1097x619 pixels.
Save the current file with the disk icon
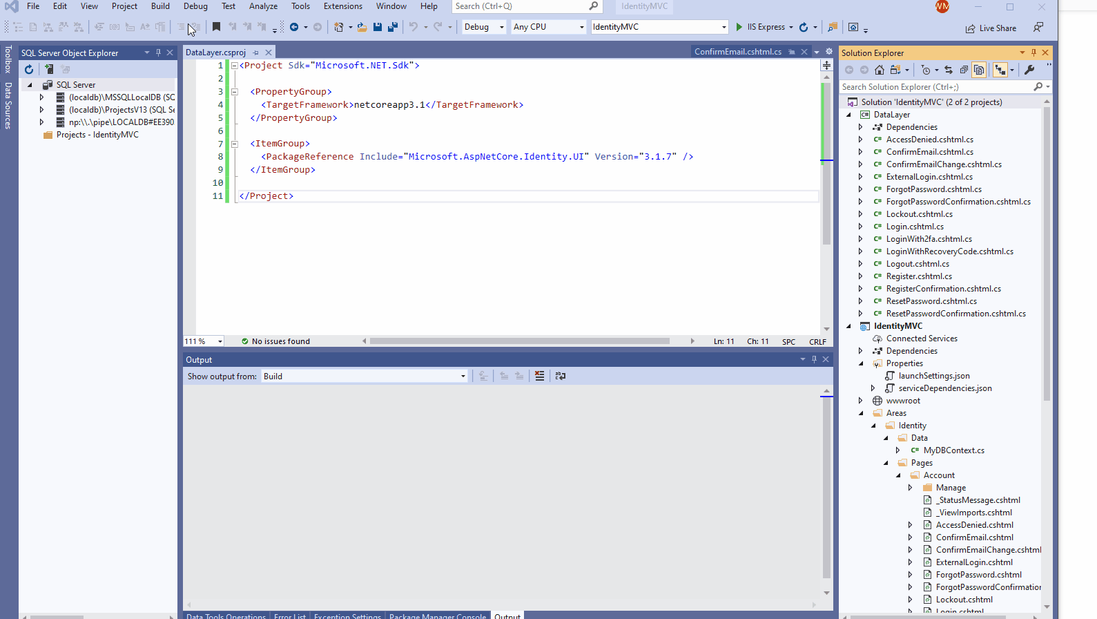(x=378, y=27)
